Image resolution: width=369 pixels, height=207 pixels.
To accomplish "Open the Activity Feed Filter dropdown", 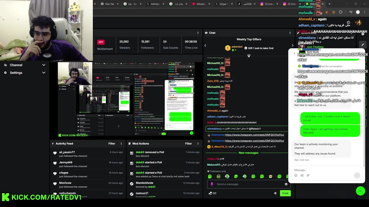I will coord(112,143).
